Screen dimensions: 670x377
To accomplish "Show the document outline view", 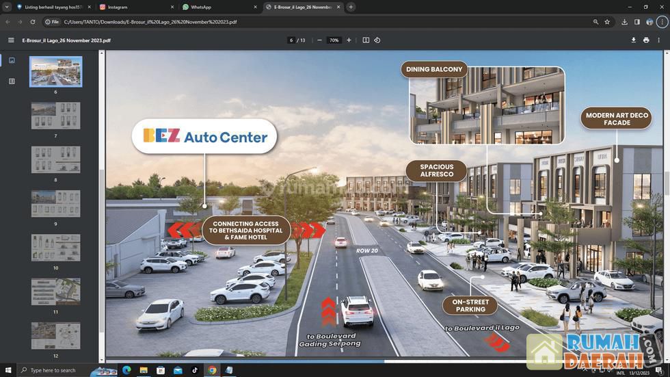I will (x=12, y=81).
